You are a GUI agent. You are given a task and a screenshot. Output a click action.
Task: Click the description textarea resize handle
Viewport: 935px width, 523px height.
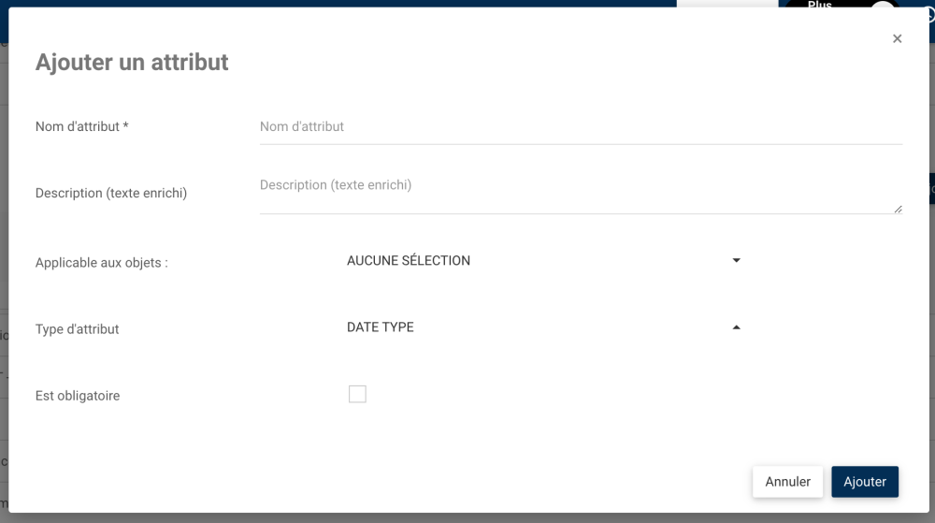pyautogui.click(x=898, y=209)
